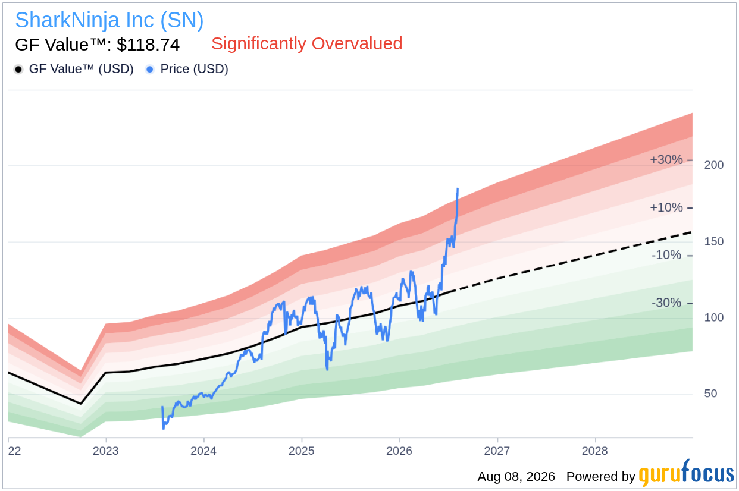Select the Significantly Overvalued label
Screen dimensions: 739x491
click(x=307, y=43)
